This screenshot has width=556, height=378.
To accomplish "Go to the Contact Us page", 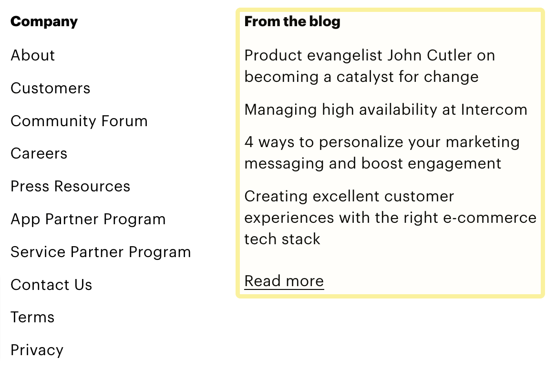I will click(x=51, y=285).
